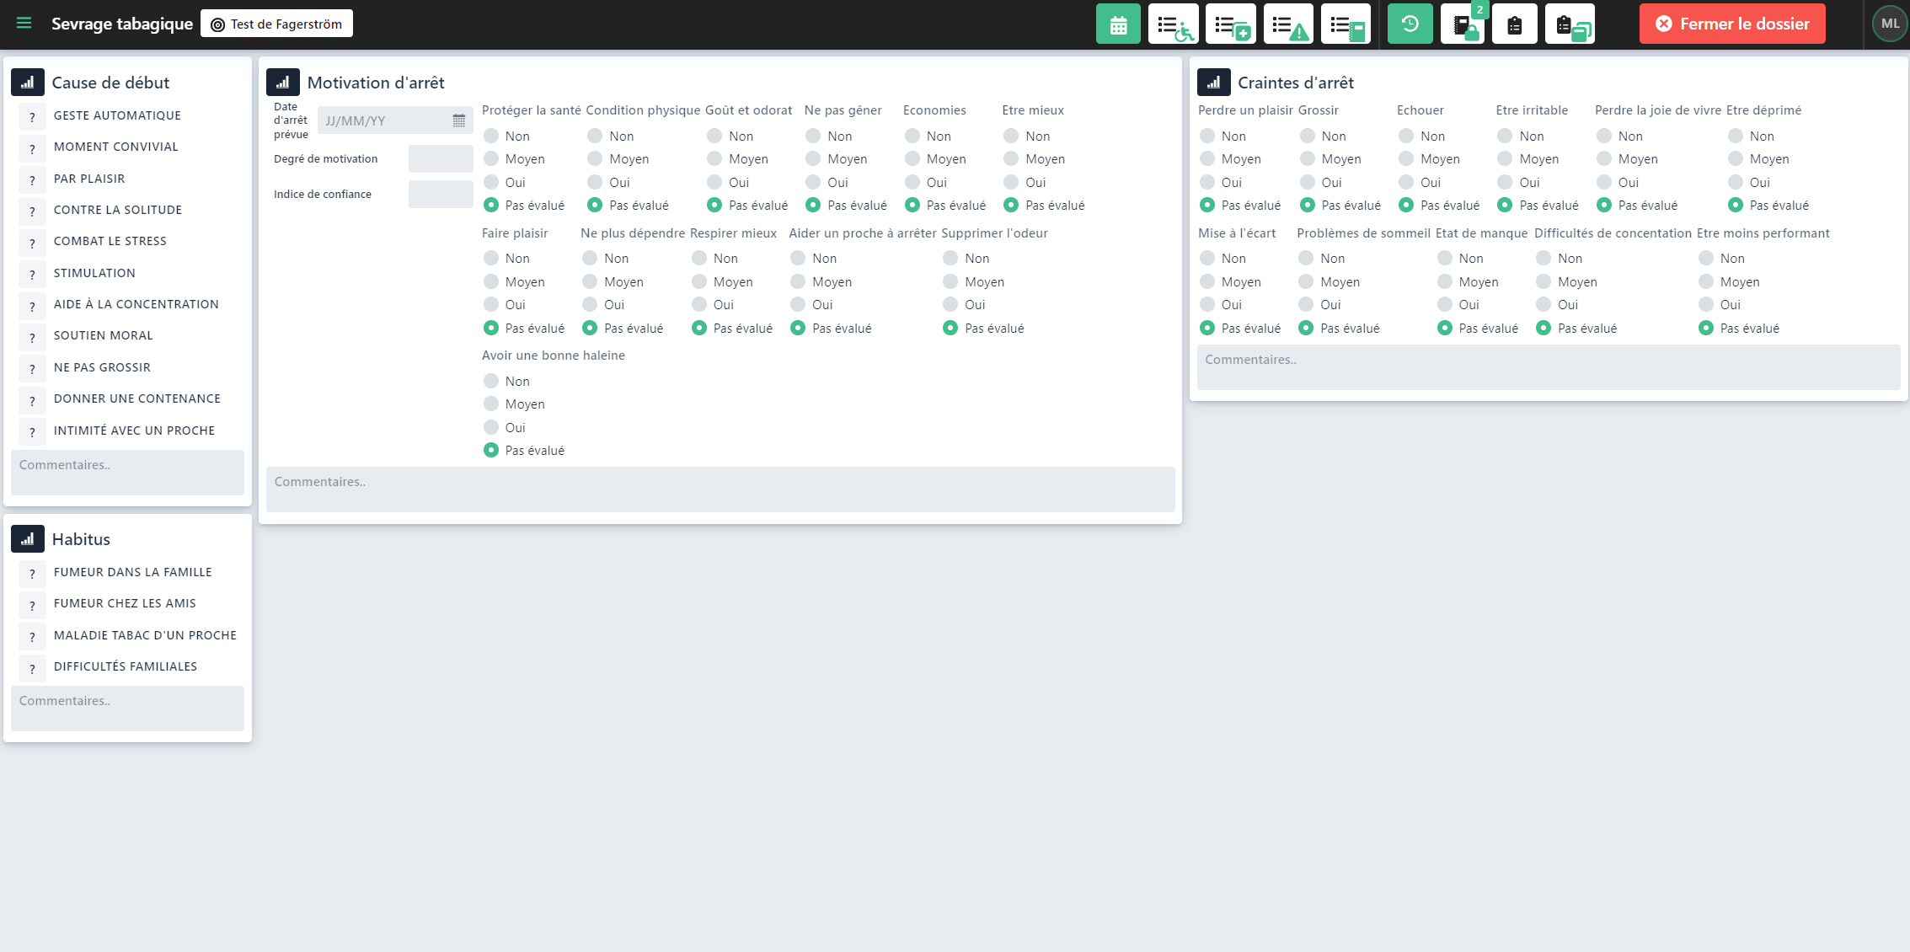Image resolution: width=1910 pixels, height=952 pixels.
Task: Click the locked notebook icon with badge
Action: (x=1463, y=24)
